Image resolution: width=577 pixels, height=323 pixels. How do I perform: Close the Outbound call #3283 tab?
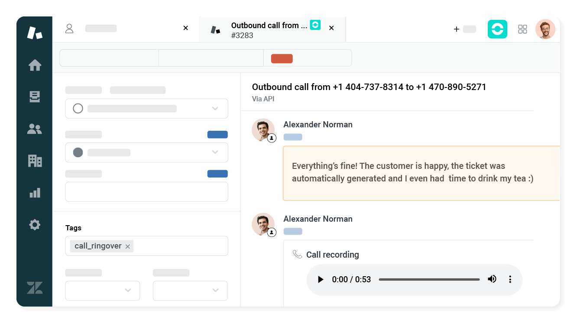click(x=331, y=28)
